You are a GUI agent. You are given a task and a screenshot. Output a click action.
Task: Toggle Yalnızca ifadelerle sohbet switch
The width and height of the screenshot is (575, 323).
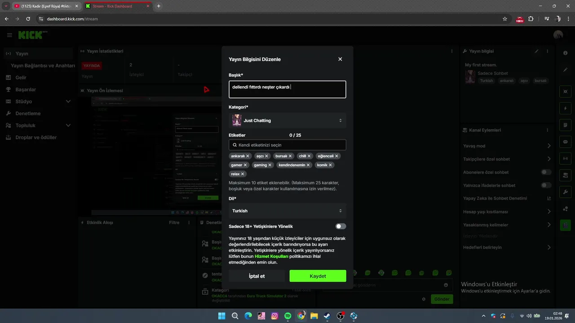(x=546, y=185)
